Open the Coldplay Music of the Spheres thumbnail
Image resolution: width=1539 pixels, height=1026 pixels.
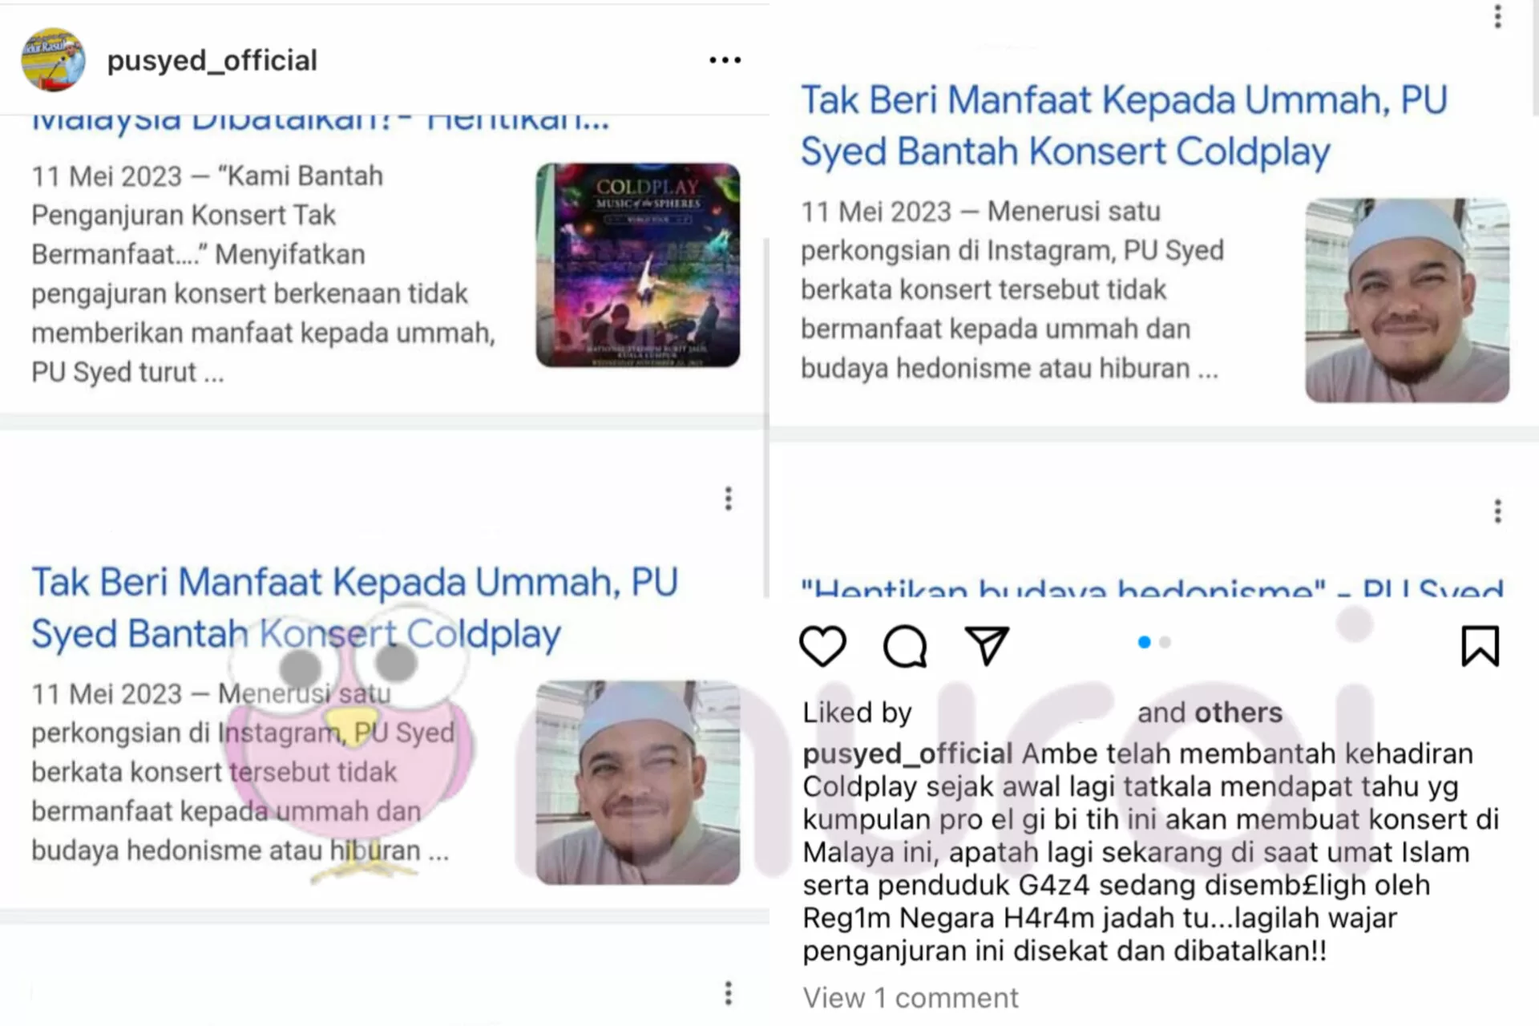tap(638, 265)
